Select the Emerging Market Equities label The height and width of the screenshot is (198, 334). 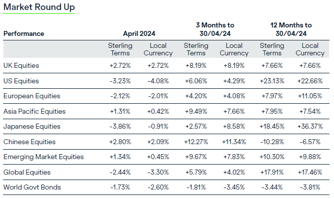[x=43, y=157]
